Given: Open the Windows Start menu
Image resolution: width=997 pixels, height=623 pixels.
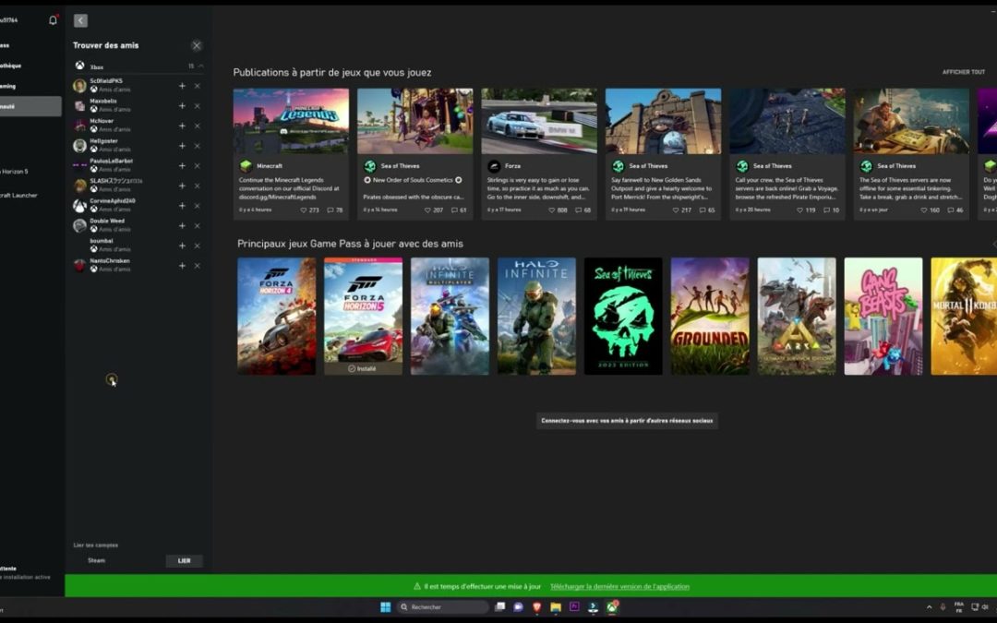Looking at the screenshot, I should [x=385, y=607].
